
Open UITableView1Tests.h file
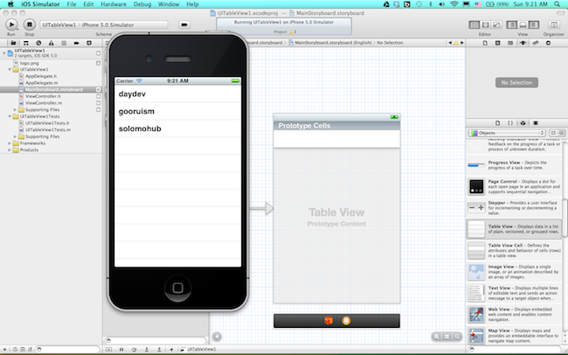coord(47,123)
